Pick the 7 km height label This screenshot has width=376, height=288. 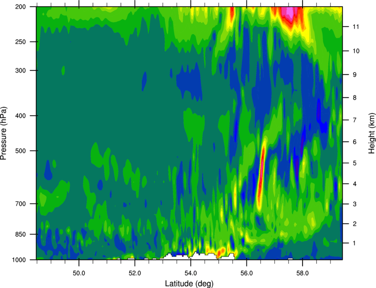point(355,120)
